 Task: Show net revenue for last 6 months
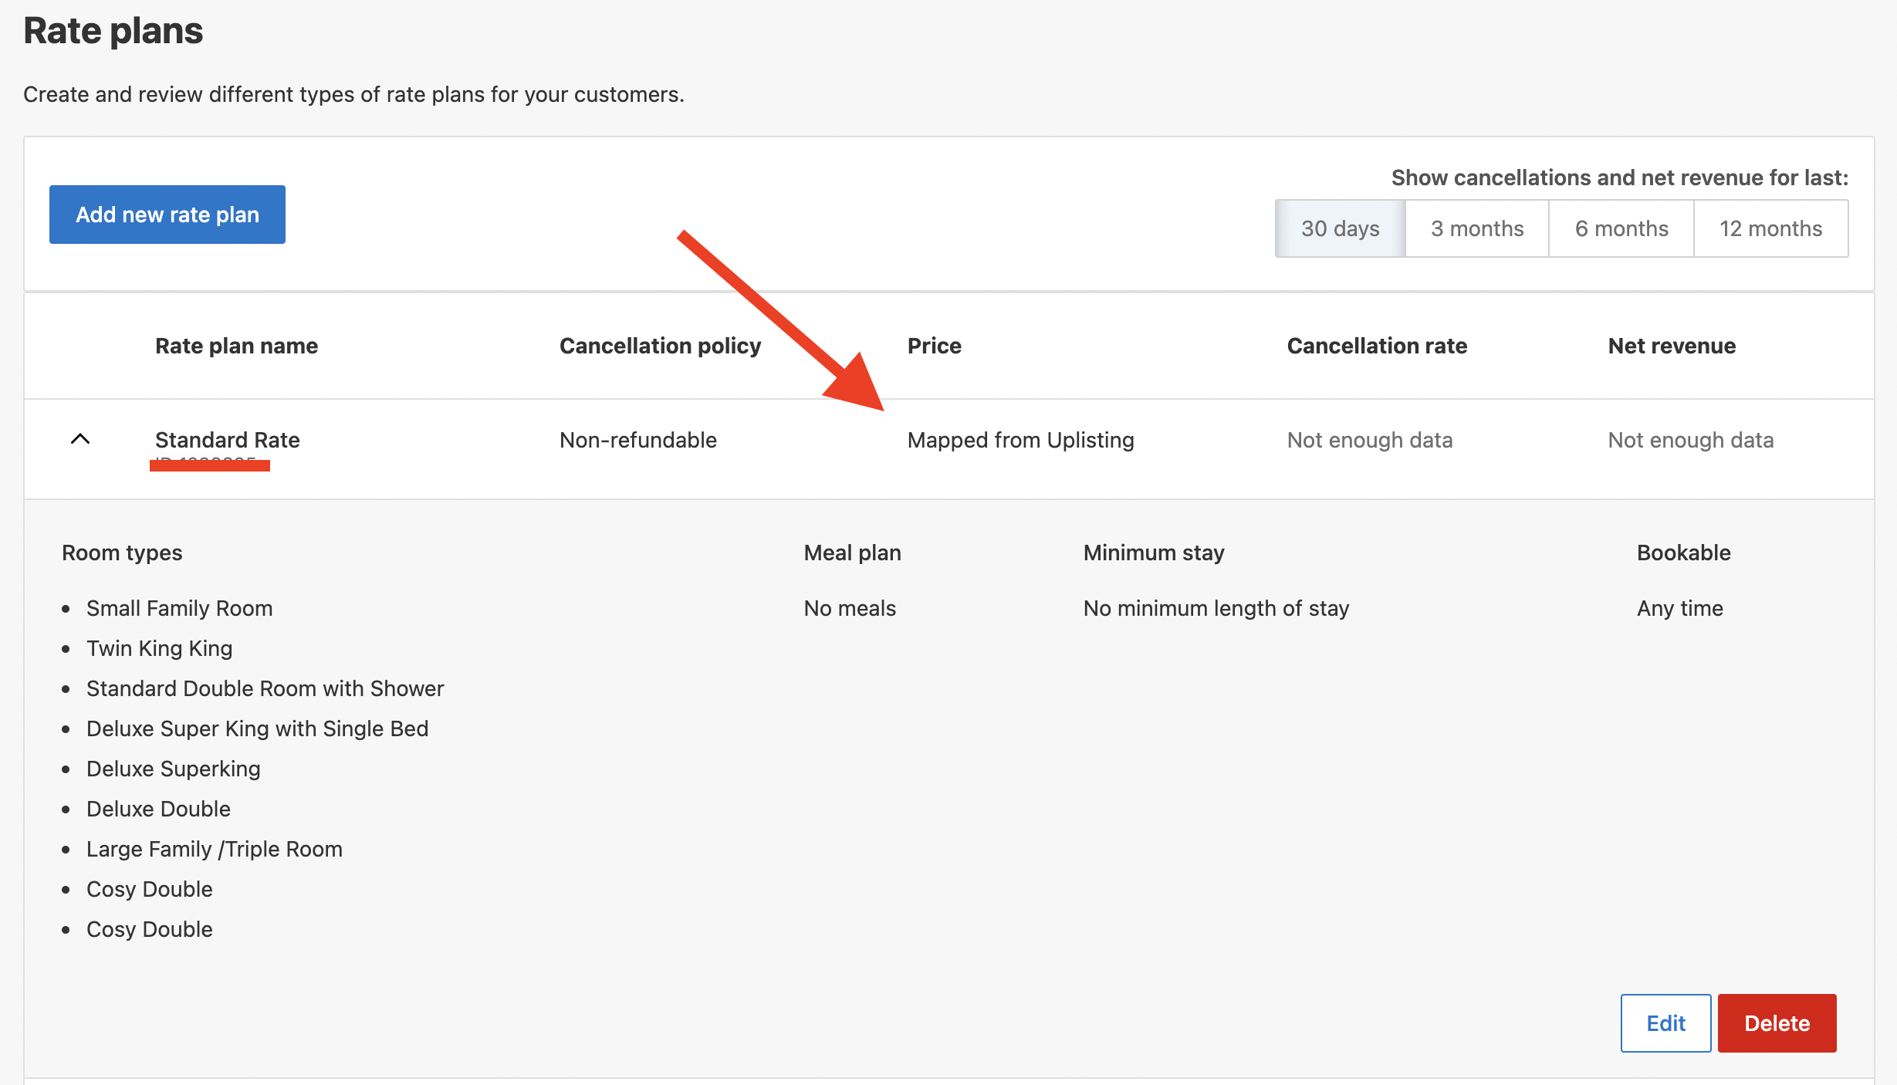coord(1621,228)
